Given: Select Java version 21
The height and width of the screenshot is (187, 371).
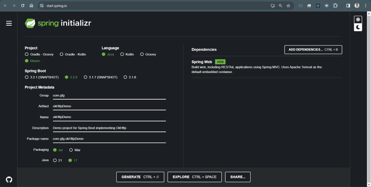Looking at the screenshot, I should coord(57,160).
